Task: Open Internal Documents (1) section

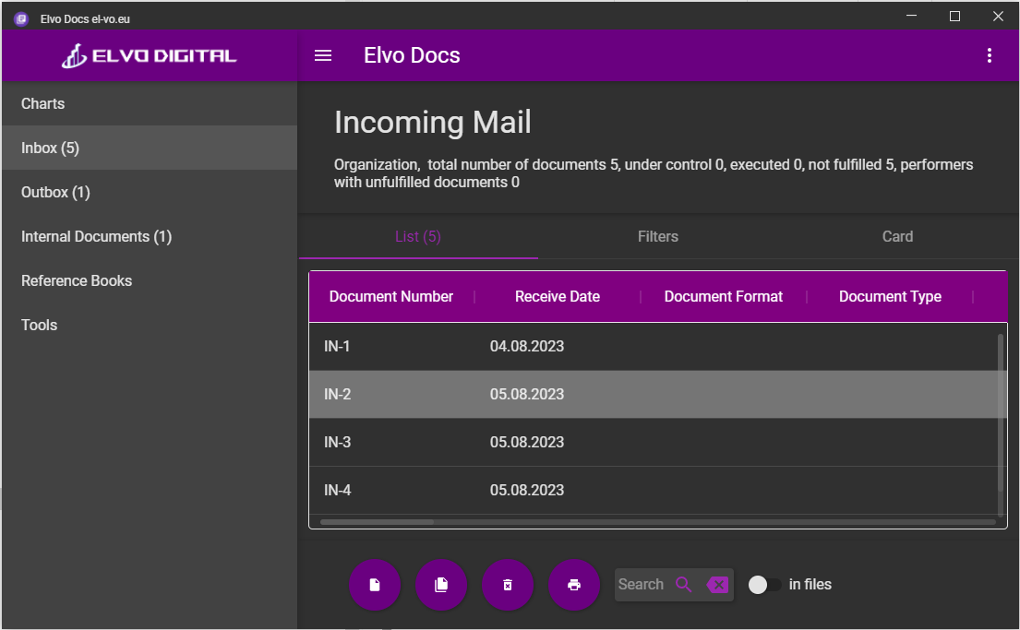Action: click(x=96, y=236)
